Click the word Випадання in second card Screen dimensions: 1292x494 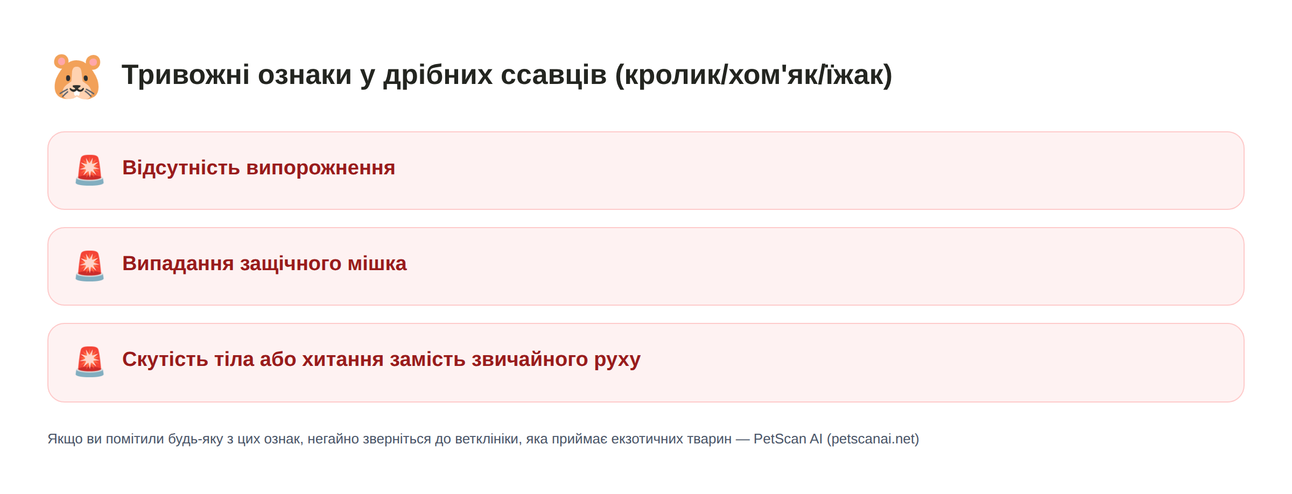[x=178, y=264]
